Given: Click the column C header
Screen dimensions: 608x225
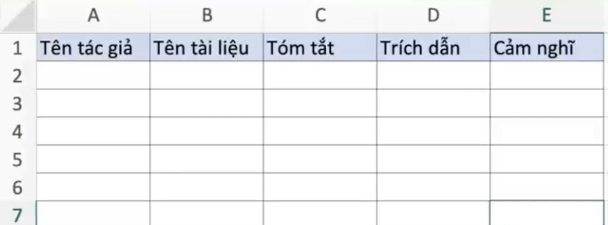Looking at the screenshot, I should [x=320, y=16].
